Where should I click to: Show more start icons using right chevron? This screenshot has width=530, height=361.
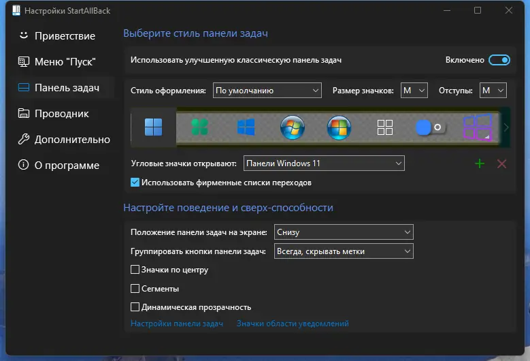coord(506,127)
